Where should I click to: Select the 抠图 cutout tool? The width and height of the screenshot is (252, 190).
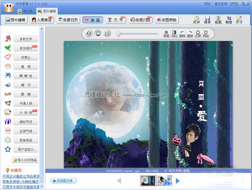pos(218,20)
